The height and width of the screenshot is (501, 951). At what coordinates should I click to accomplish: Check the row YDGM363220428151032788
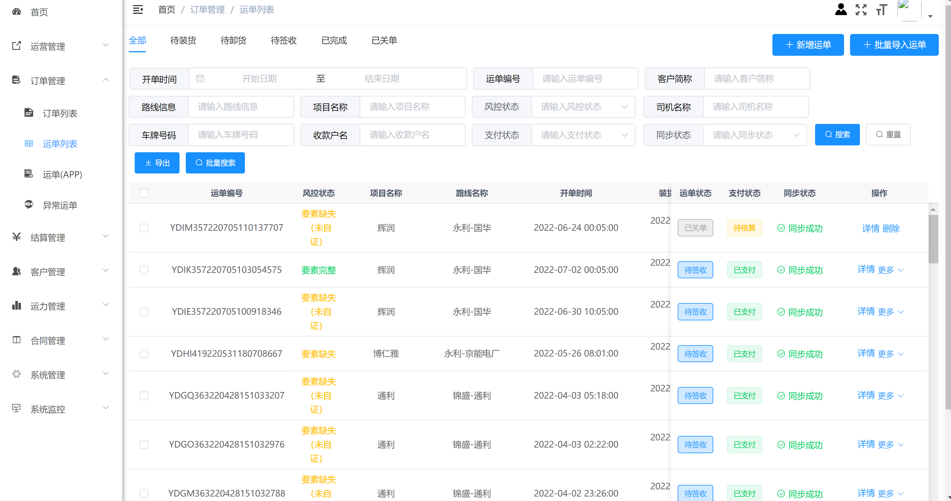click(x=144, y=494)
